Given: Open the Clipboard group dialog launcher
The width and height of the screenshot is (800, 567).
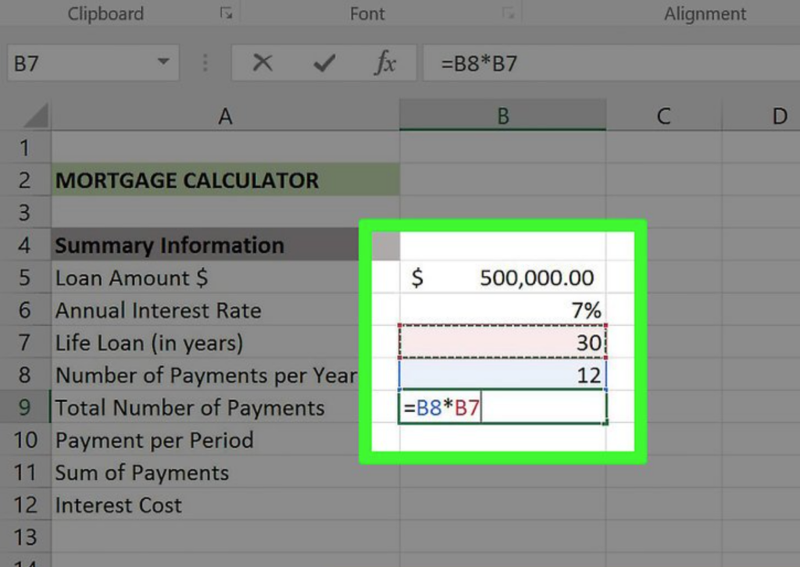Looking at the screenshot, I should 226,13.
